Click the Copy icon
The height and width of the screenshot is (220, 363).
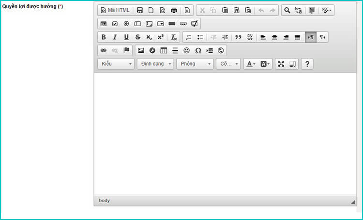click(x=213, y=10)
